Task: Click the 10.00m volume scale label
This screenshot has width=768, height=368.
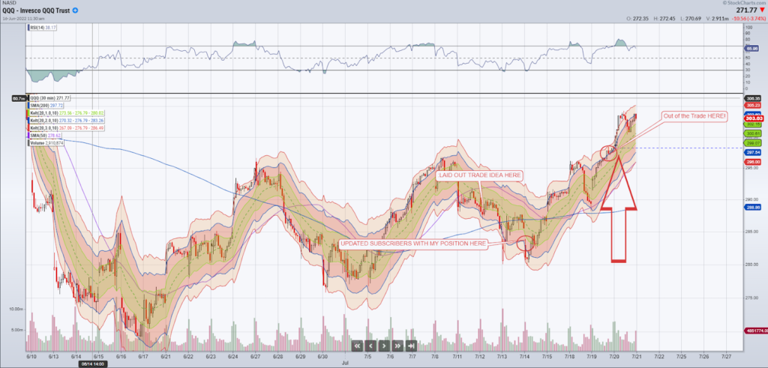Action: point(16,309)
